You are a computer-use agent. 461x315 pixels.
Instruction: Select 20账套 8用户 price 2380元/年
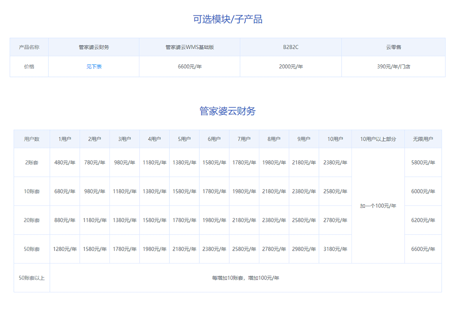[x=274, y=220]
